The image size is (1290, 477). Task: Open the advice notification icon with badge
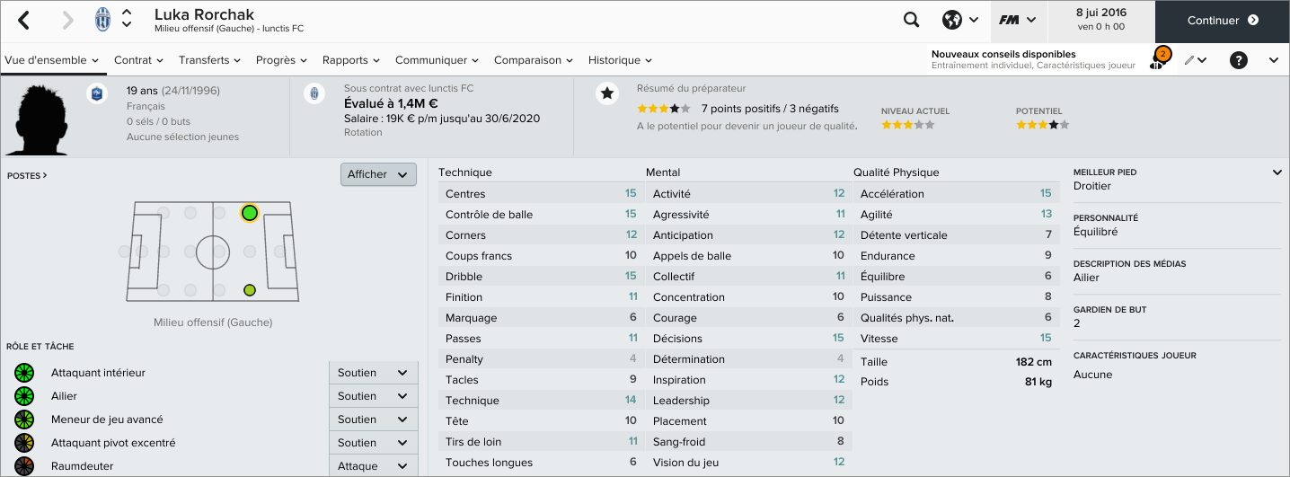(x=1159, y=59)
